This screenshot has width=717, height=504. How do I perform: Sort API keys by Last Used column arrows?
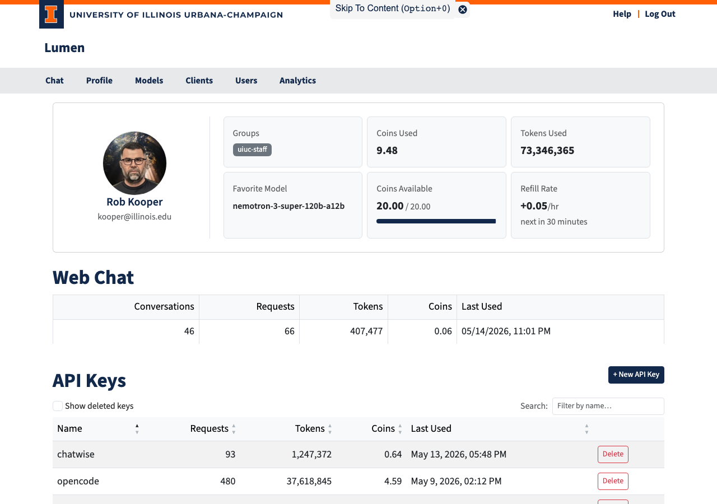click(586, 428)
